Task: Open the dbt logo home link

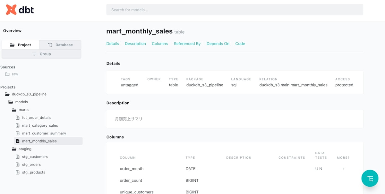Action: click(x=20, y=10)
